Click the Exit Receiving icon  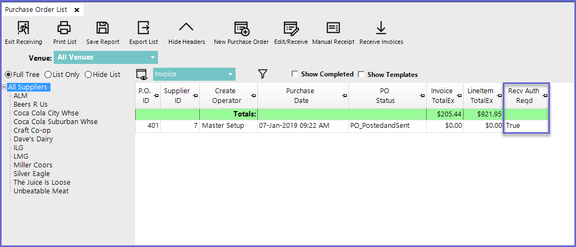click(23, 28)
